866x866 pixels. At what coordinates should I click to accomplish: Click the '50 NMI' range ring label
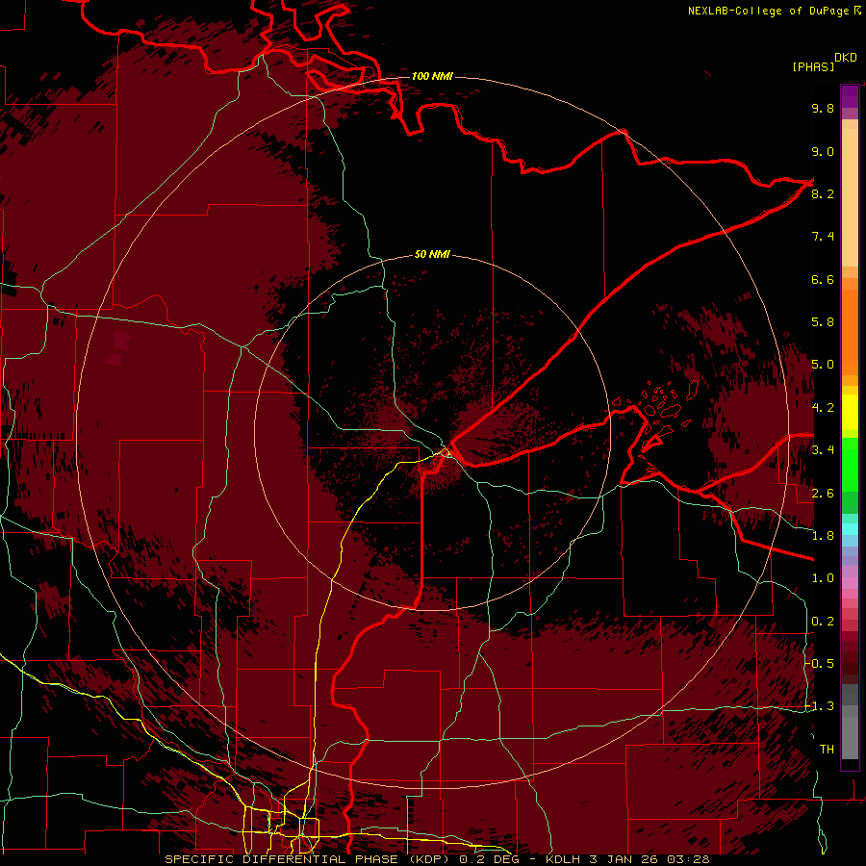point(432,254)
